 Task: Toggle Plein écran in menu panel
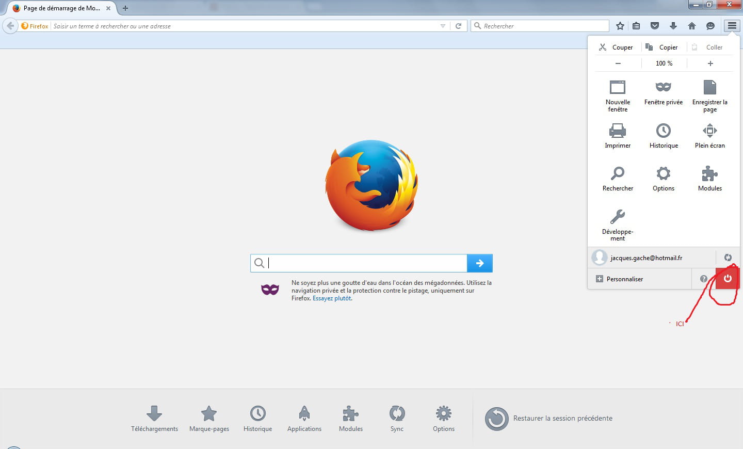point(710,136)
